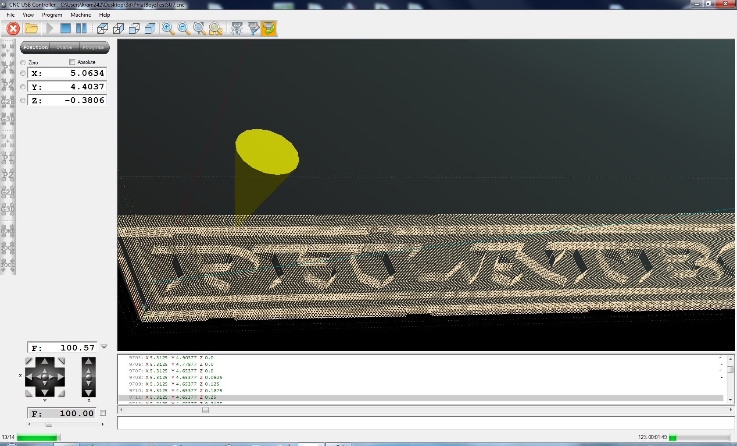Toggle the mist coolant icon

[x=237, y=29]
